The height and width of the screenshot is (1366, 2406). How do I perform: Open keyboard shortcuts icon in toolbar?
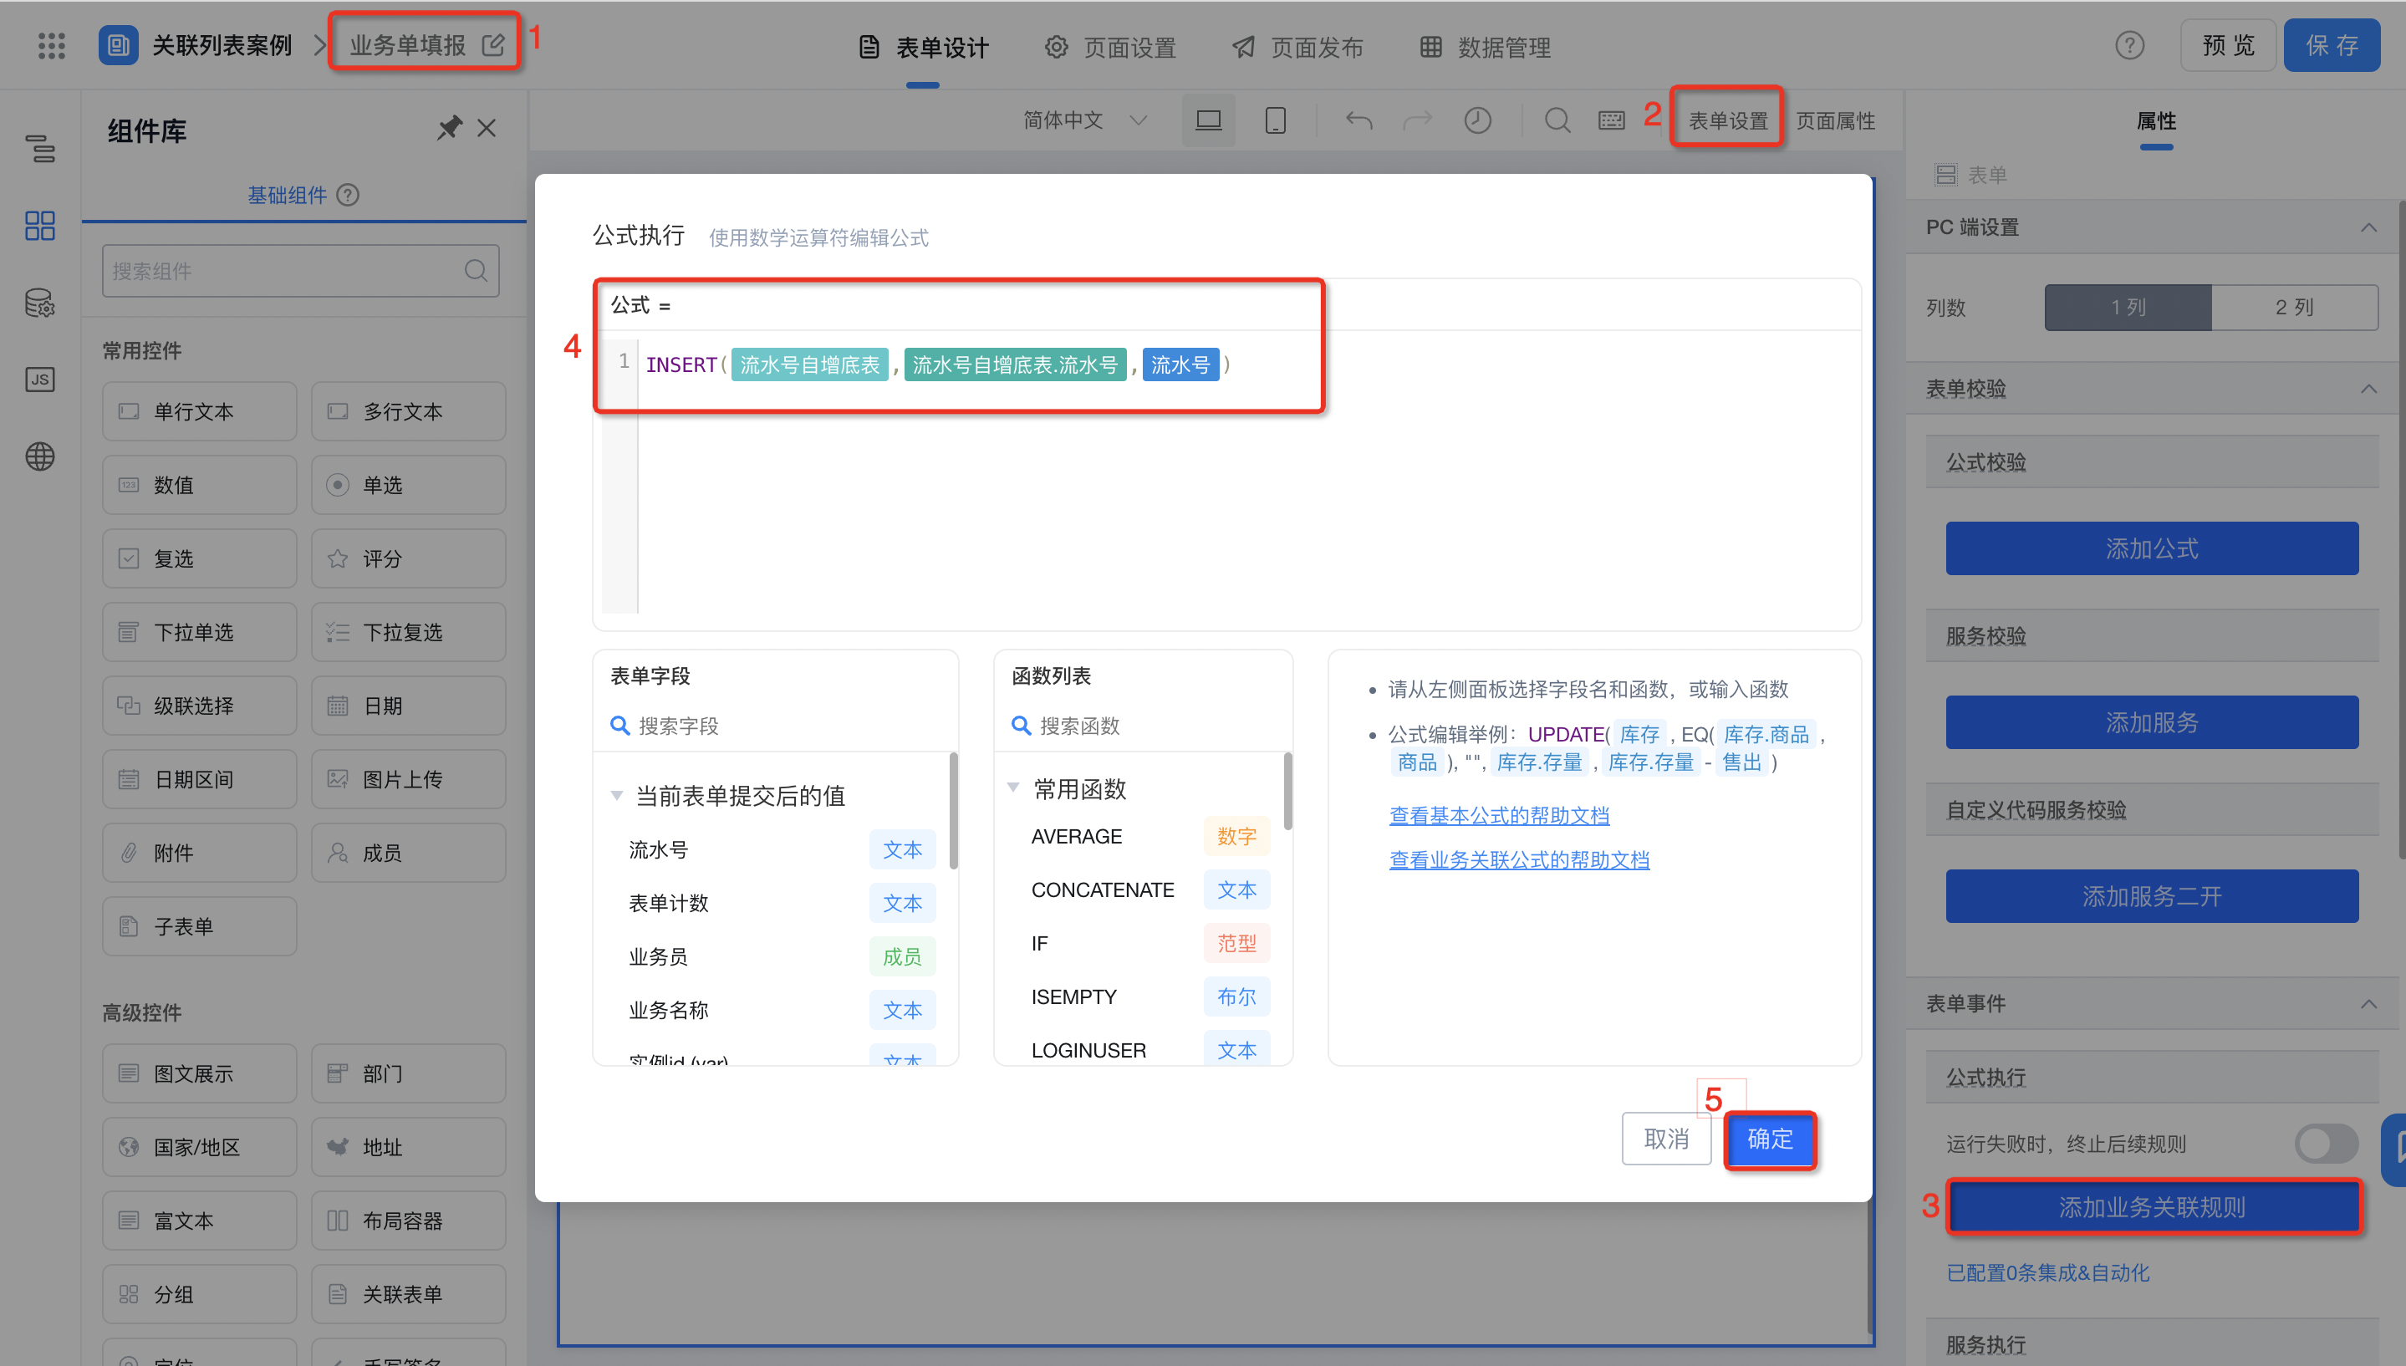tap(1612, 120)
